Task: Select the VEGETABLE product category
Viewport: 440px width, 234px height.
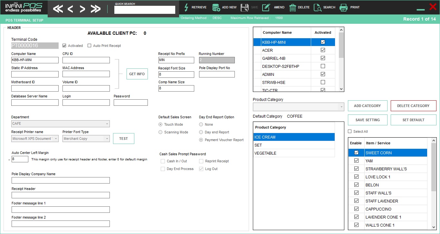Action: (x=294, y=153)
